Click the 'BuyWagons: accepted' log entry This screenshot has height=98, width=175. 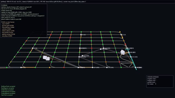(7, 88)
